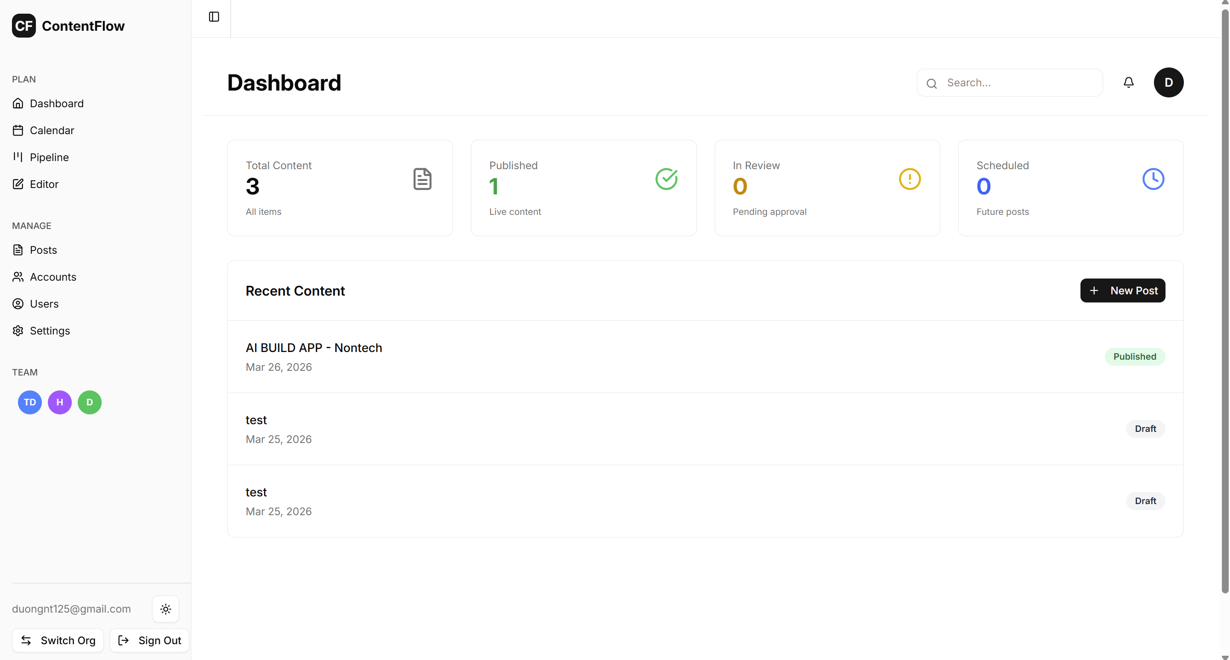Open Settings via the gear icon
This screenshot has height=660, width=1230.
click(18, 331)
